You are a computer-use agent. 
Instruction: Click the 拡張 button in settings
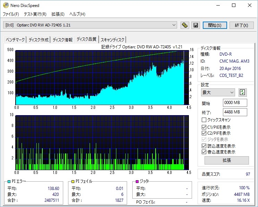coord(226,160)
